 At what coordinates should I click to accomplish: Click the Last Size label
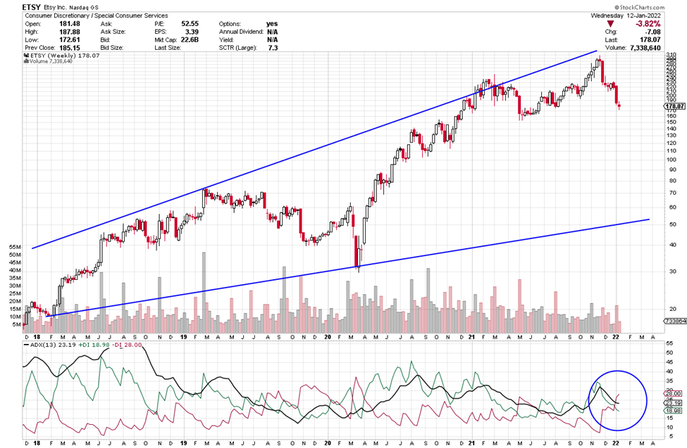tap(168, 47)
